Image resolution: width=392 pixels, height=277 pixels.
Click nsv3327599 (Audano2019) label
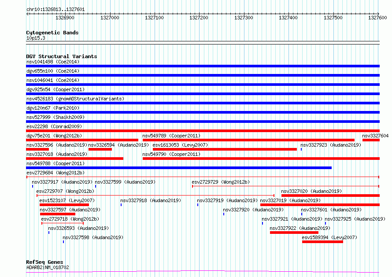125,182
